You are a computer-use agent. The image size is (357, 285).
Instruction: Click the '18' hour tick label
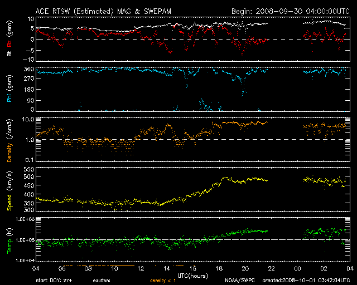[x=219, y=269]
